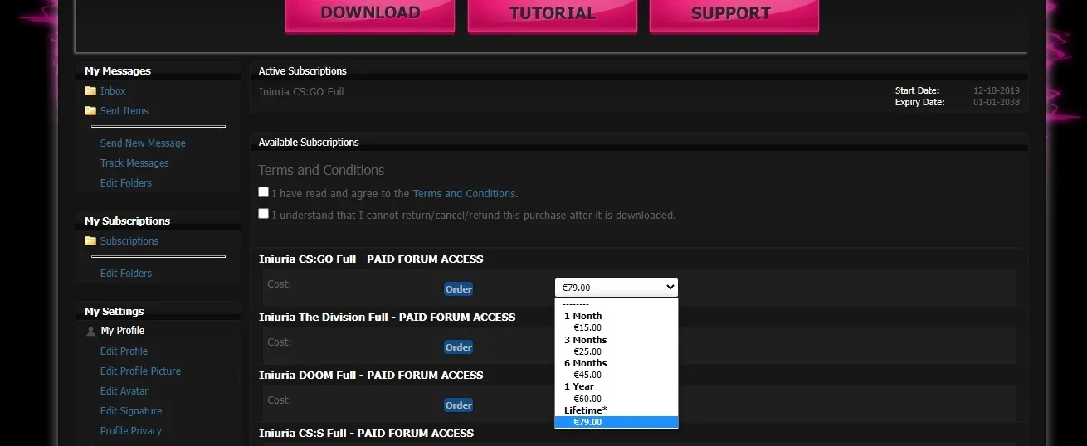Open Track Messages link

134,163
